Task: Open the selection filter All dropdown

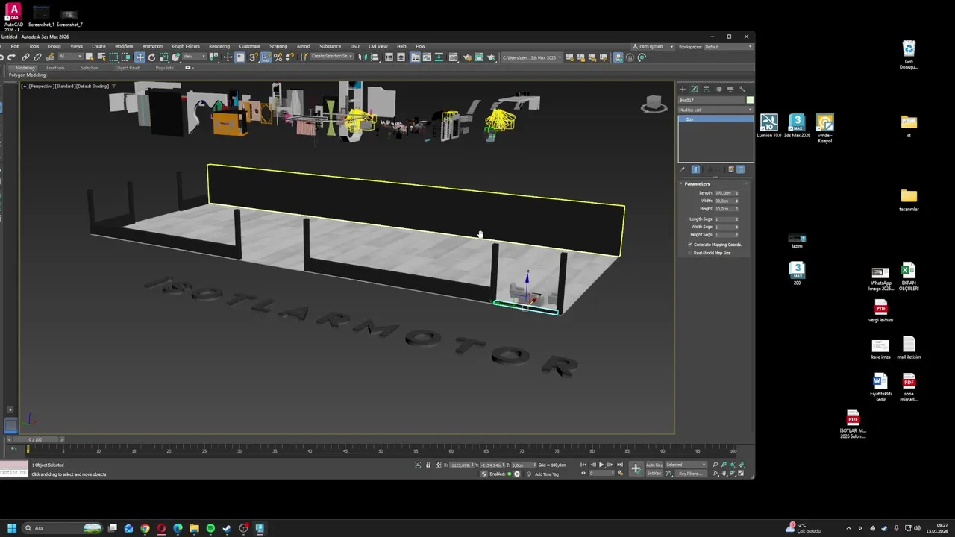Action: tap(70, 57)
